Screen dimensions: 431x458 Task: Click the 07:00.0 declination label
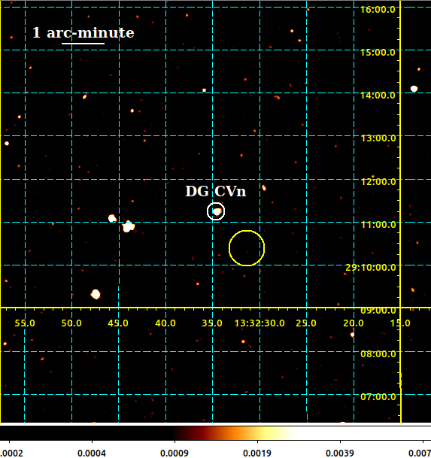coord(378,397)
